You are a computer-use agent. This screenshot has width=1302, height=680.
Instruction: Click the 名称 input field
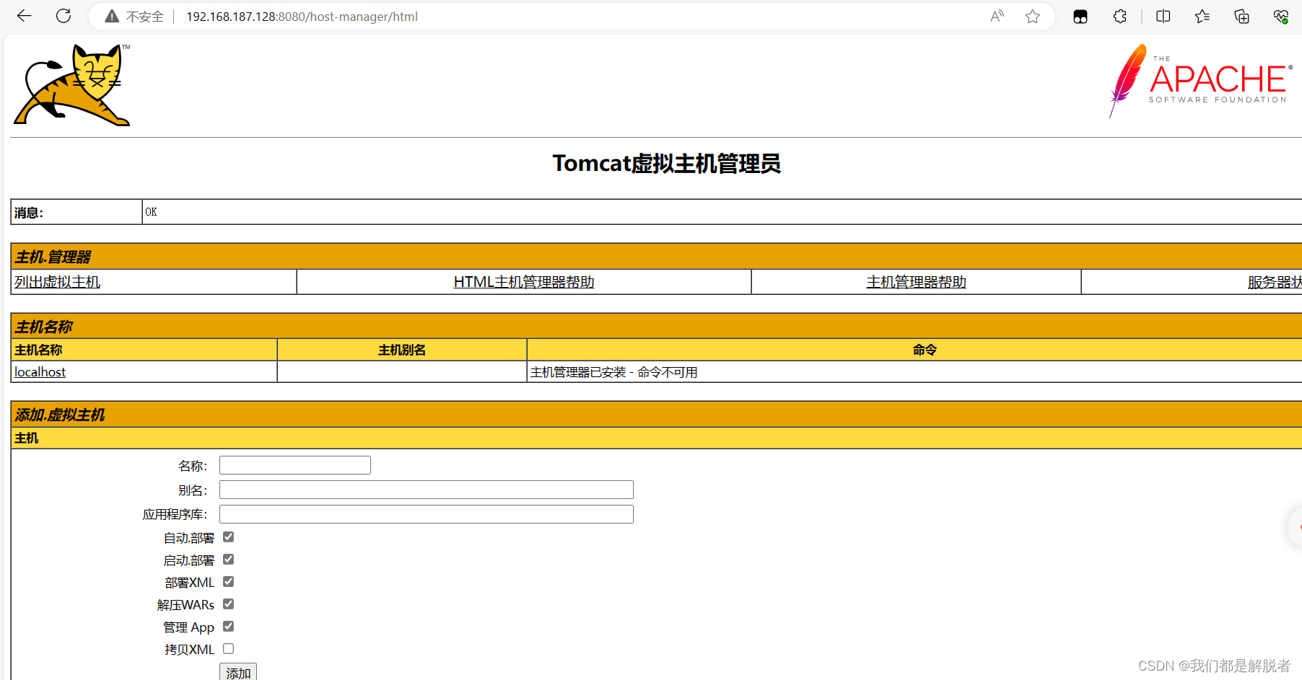[294, 464]
